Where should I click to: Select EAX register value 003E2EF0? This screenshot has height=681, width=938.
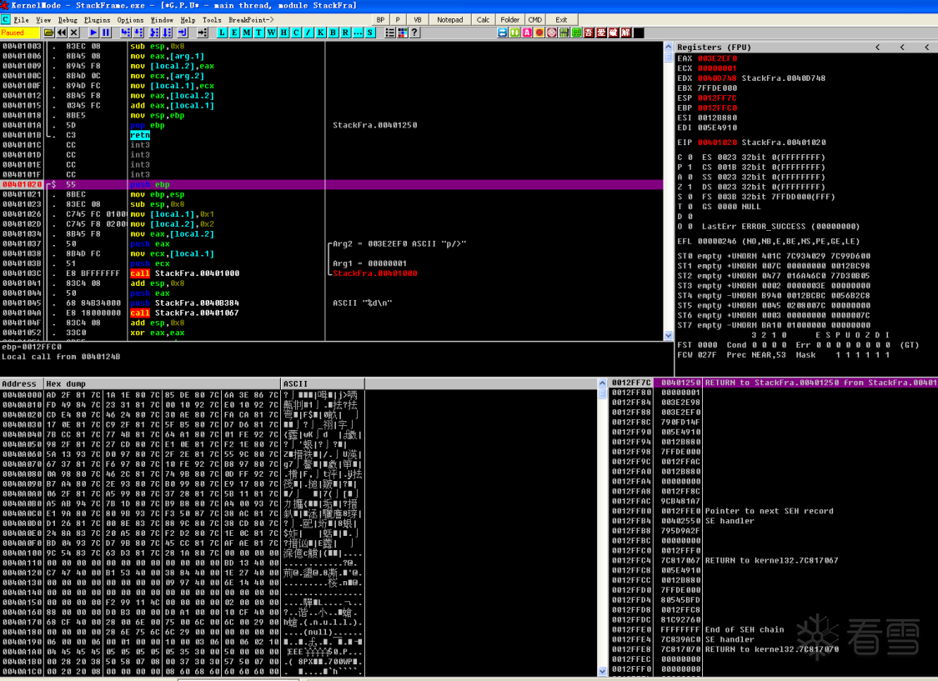tap(717, 58)
